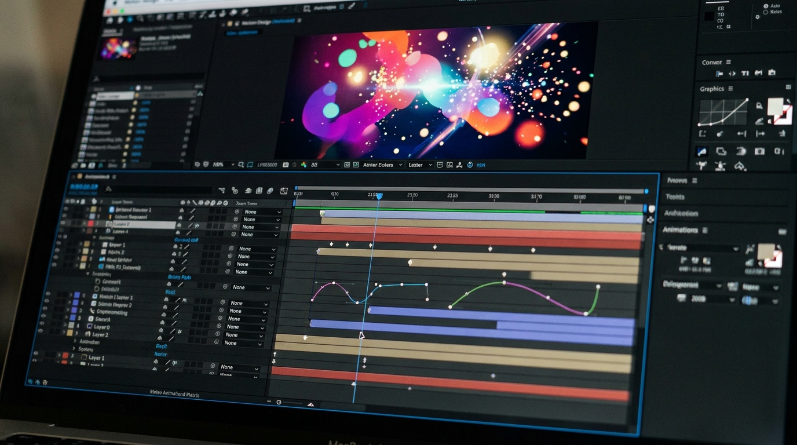Toggle the eye icon on the SaevrA row
The height and width of the screenshot is (445, 797).
coord(44,315)
